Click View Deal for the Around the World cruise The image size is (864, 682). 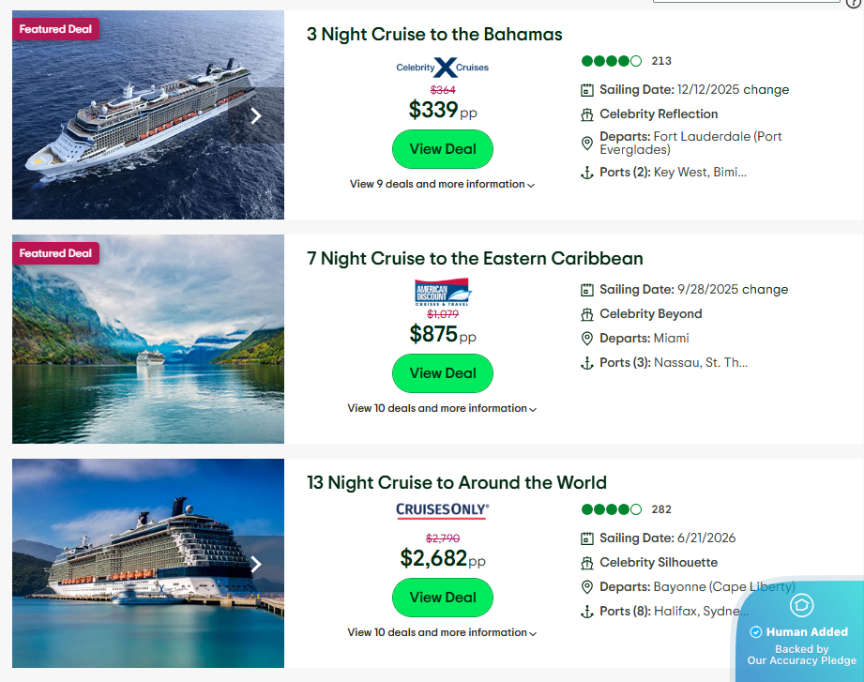pos(442,598)
